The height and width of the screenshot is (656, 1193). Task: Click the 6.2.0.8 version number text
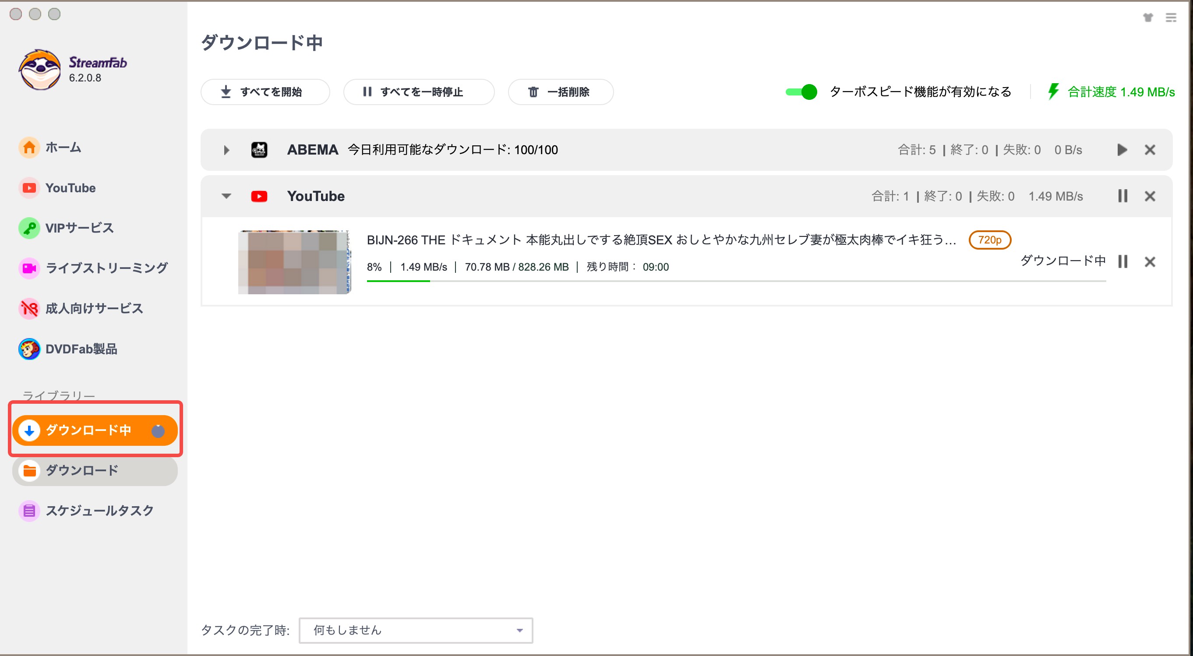(x=85, y=78)
